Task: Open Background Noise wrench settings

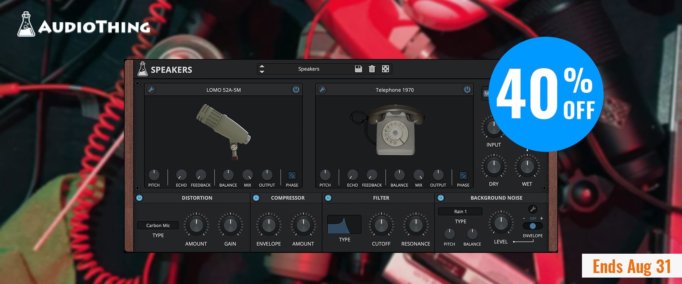Action: pos(532,209)
